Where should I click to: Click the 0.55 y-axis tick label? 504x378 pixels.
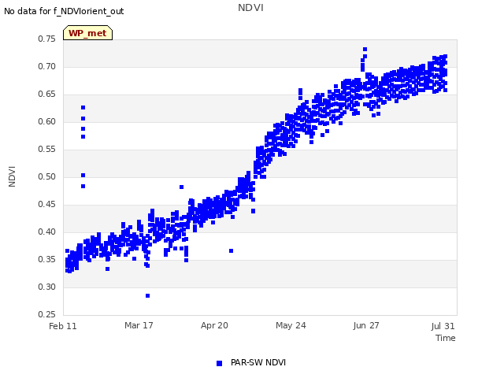point(46,149)
